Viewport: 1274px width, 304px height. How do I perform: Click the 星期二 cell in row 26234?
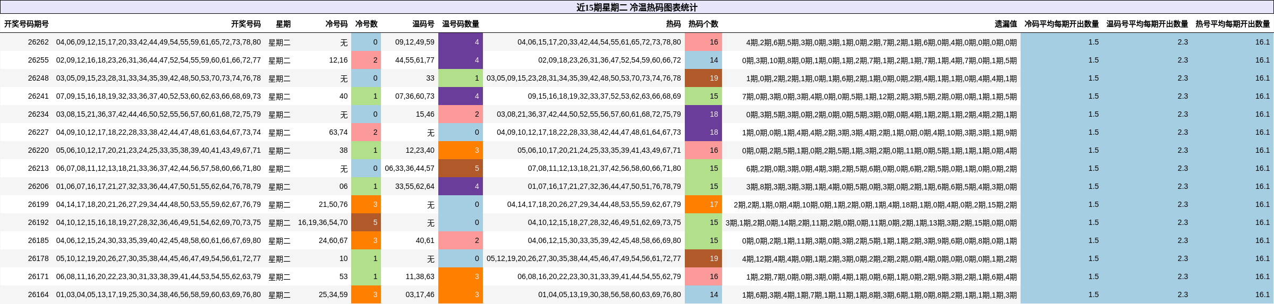279,115
